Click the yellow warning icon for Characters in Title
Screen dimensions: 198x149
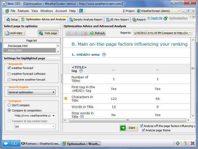coord(66,98)
